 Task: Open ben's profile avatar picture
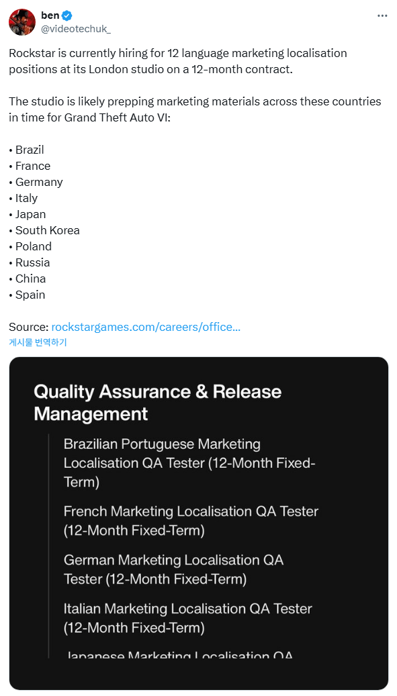coord(22,21)
